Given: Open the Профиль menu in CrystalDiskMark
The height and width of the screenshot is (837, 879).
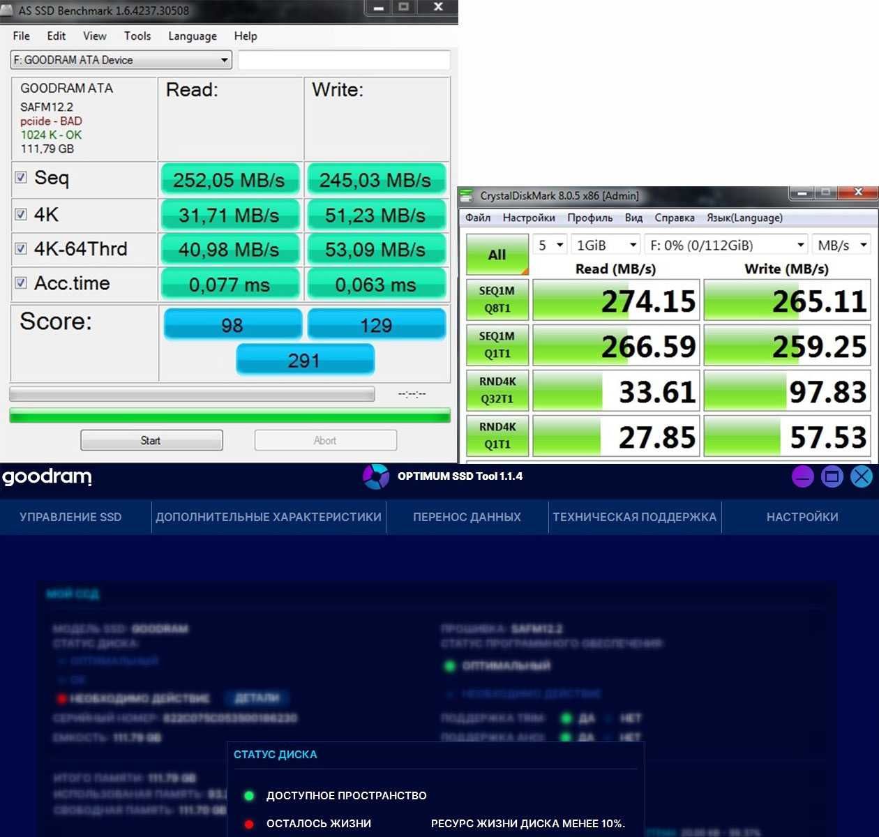Looking at the screenshot, I should click(590, 218).
